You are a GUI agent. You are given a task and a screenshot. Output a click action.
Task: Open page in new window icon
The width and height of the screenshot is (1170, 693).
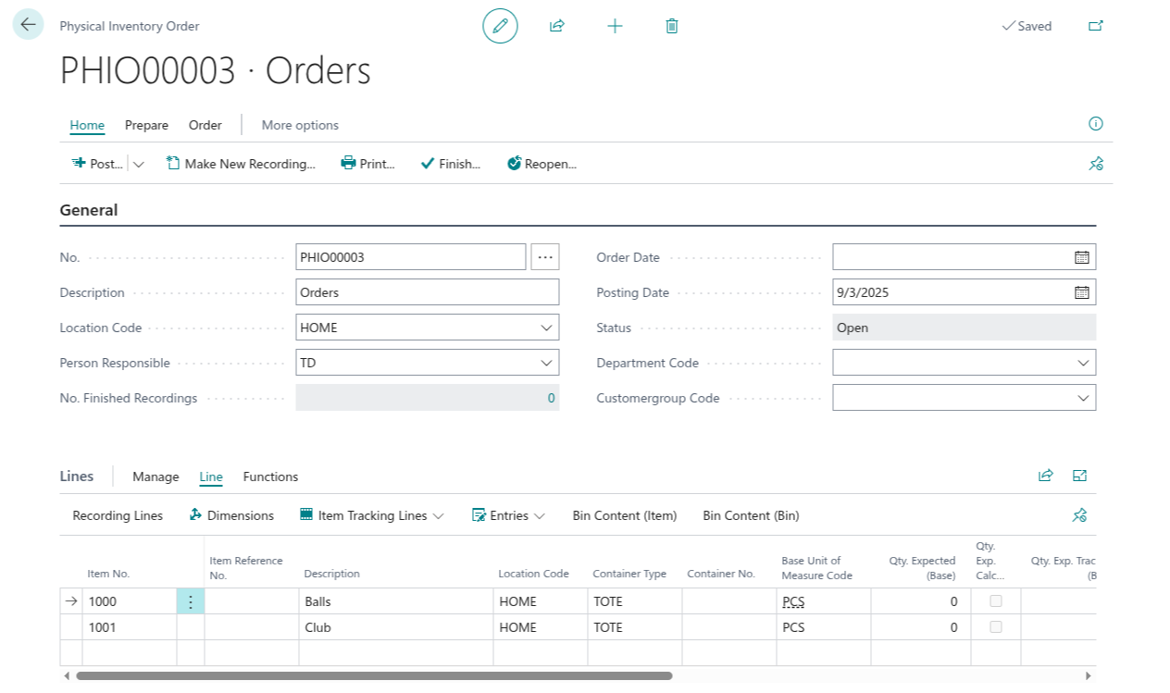1096,26
